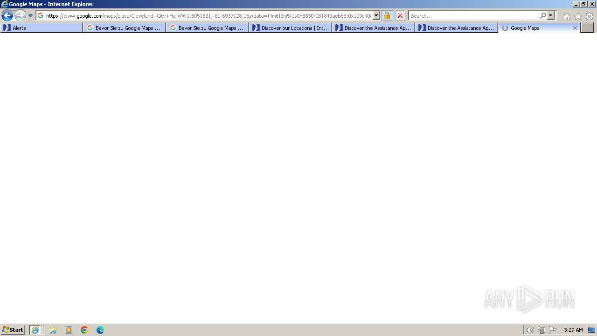
Task: Launch Google Chrome from the taskbar
Action: 84,330
